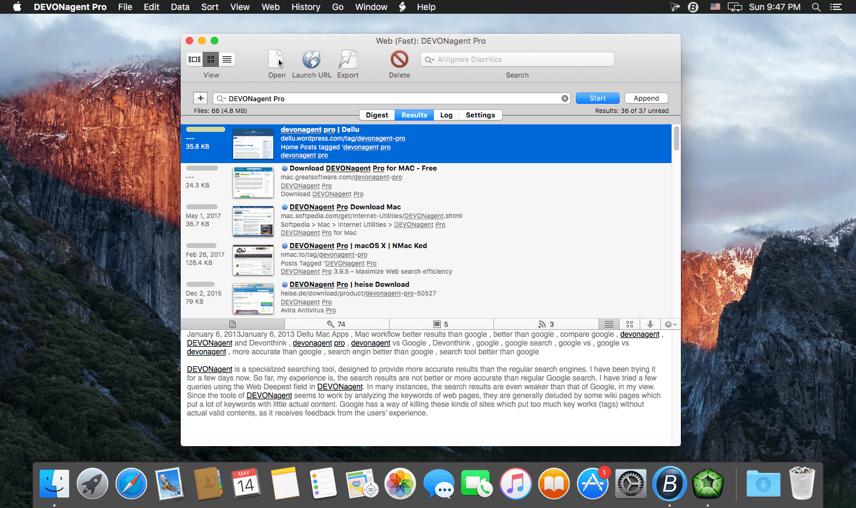
Task: Click the Launch URL globe icon
Action: (x=311, y=60)
